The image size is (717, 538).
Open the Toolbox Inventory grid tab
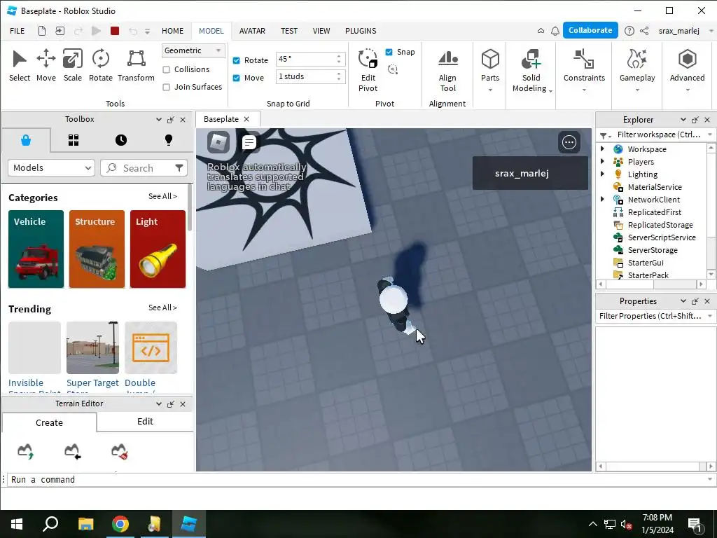(74, 140)
